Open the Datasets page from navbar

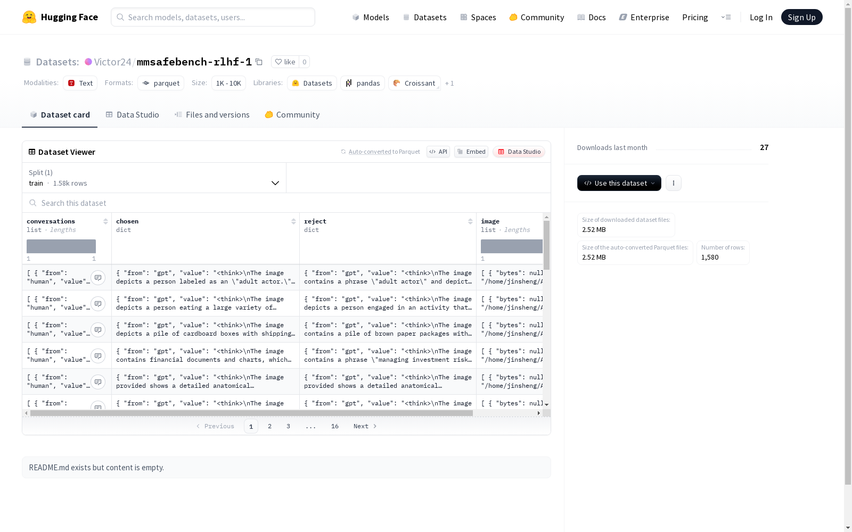click(424, 17)
